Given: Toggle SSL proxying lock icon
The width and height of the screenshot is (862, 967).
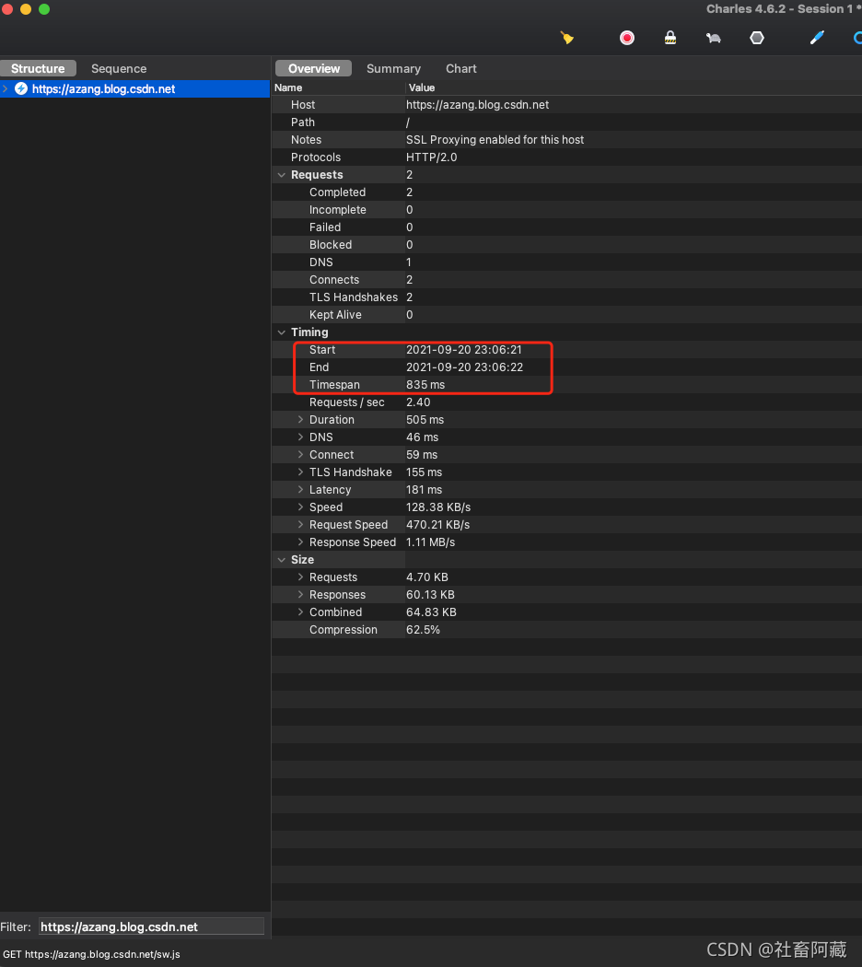Looking at the screenshot, I should [x=670, y=39].
